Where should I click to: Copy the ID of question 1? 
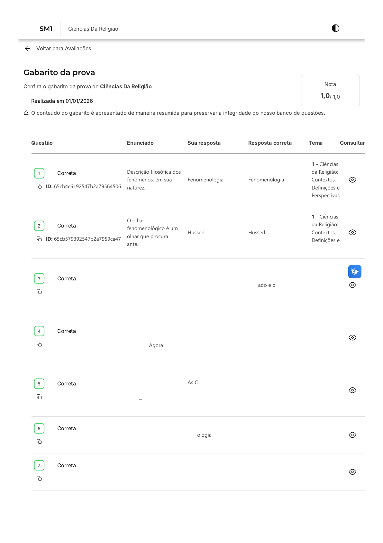[39, 186]
